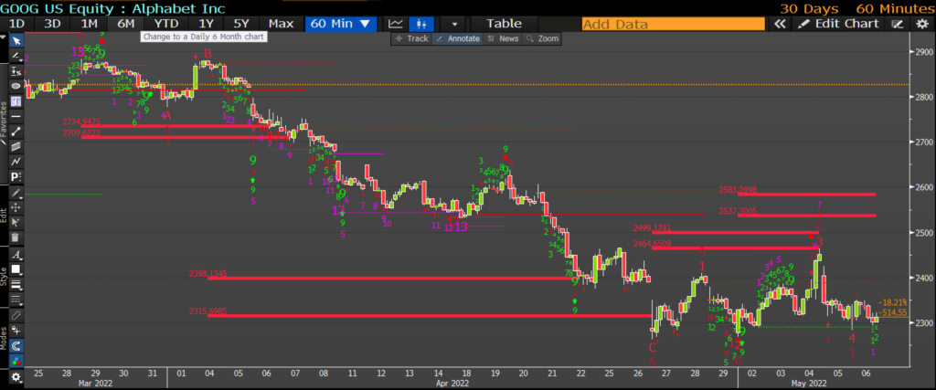The width and height of the screenshot is (936, 390).
Task: Collapse panel with double left chevron
Action: tap(779, 24)
